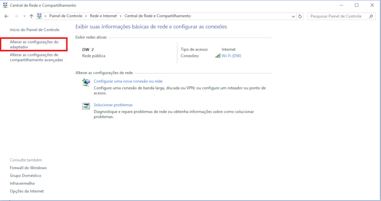381x201 pixels.
Task: Open Grupo Doméstico
Action: tap(25, 176)
